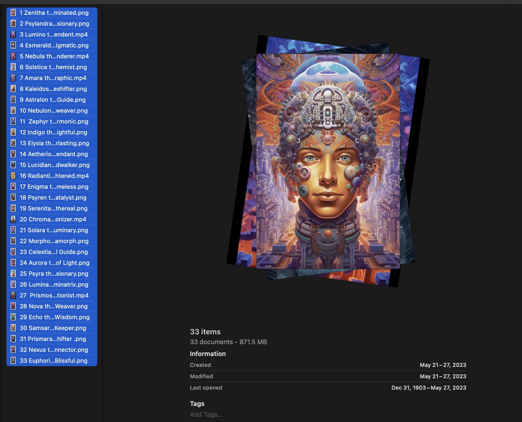Click the thumbnail icon for 16 Radianti mp4

[13, 176]
